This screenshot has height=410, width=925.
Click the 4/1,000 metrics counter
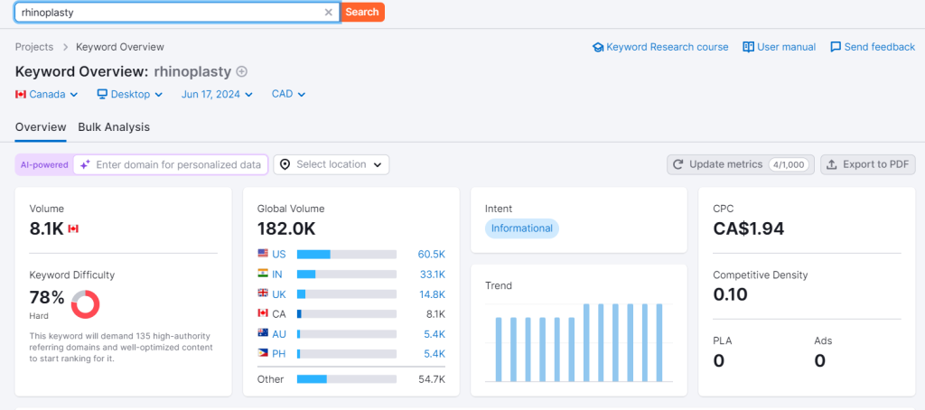pyautogui.click(x=789, y=164)
